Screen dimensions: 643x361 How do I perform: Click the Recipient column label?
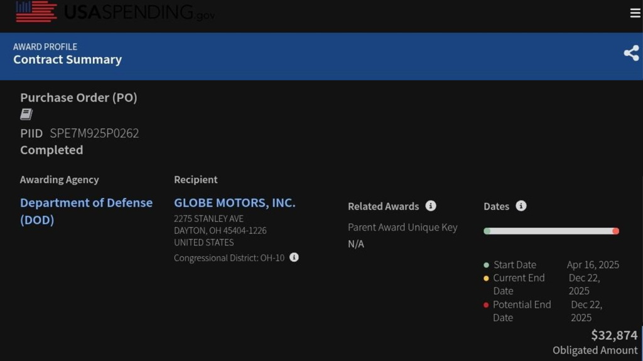196,180
